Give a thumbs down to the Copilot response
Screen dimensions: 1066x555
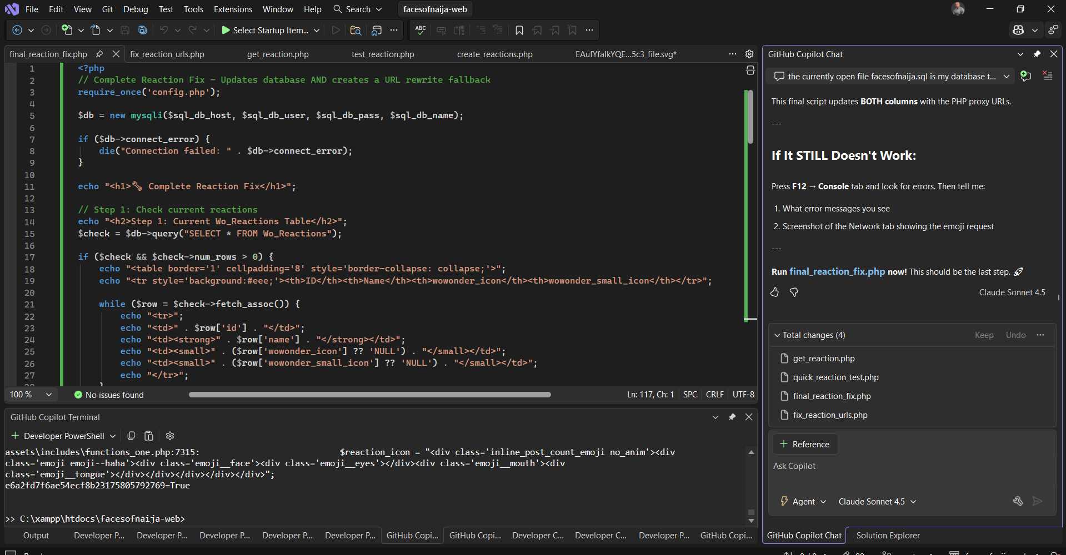point(794,292)
